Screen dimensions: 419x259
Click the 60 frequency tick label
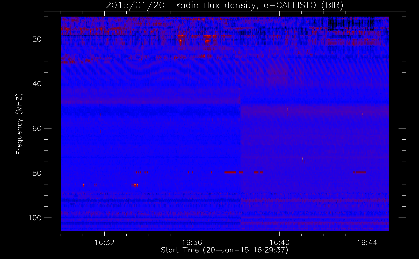pos(37,128)
